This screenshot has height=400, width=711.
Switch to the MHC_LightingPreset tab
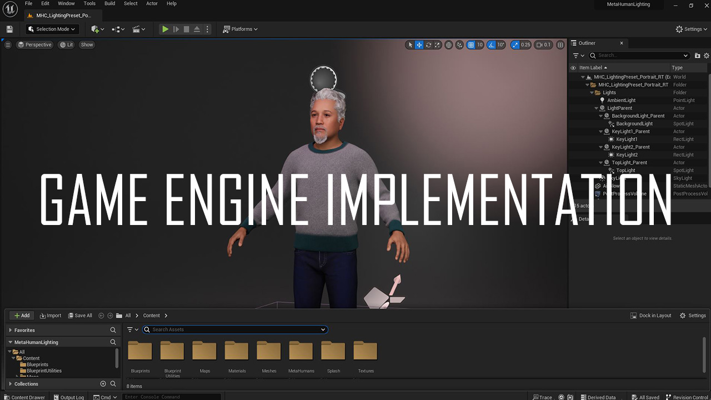[62, 16]
